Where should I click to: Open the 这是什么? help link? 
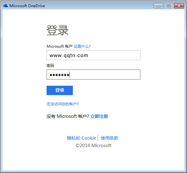click(82, 46)
